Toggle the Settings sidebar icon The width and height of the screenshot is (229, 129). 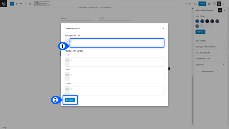(x=209, y=4)
